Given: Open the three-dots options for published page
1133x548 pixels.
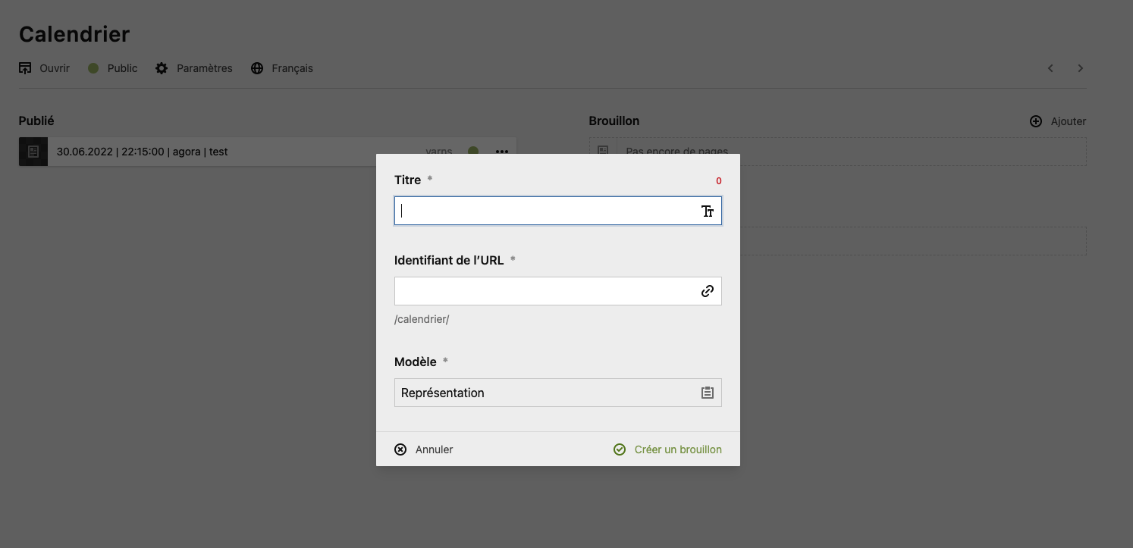Looking at the screenshot, I should 501,152.
